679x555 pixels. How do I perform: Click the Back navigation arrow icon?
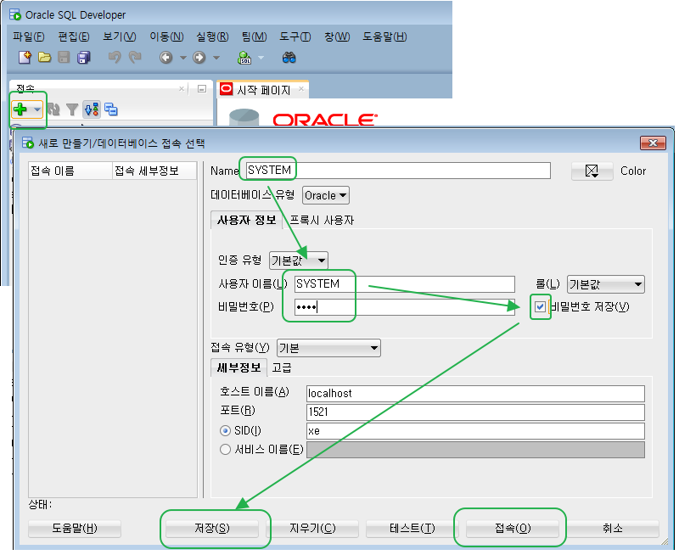click(166, 58)
